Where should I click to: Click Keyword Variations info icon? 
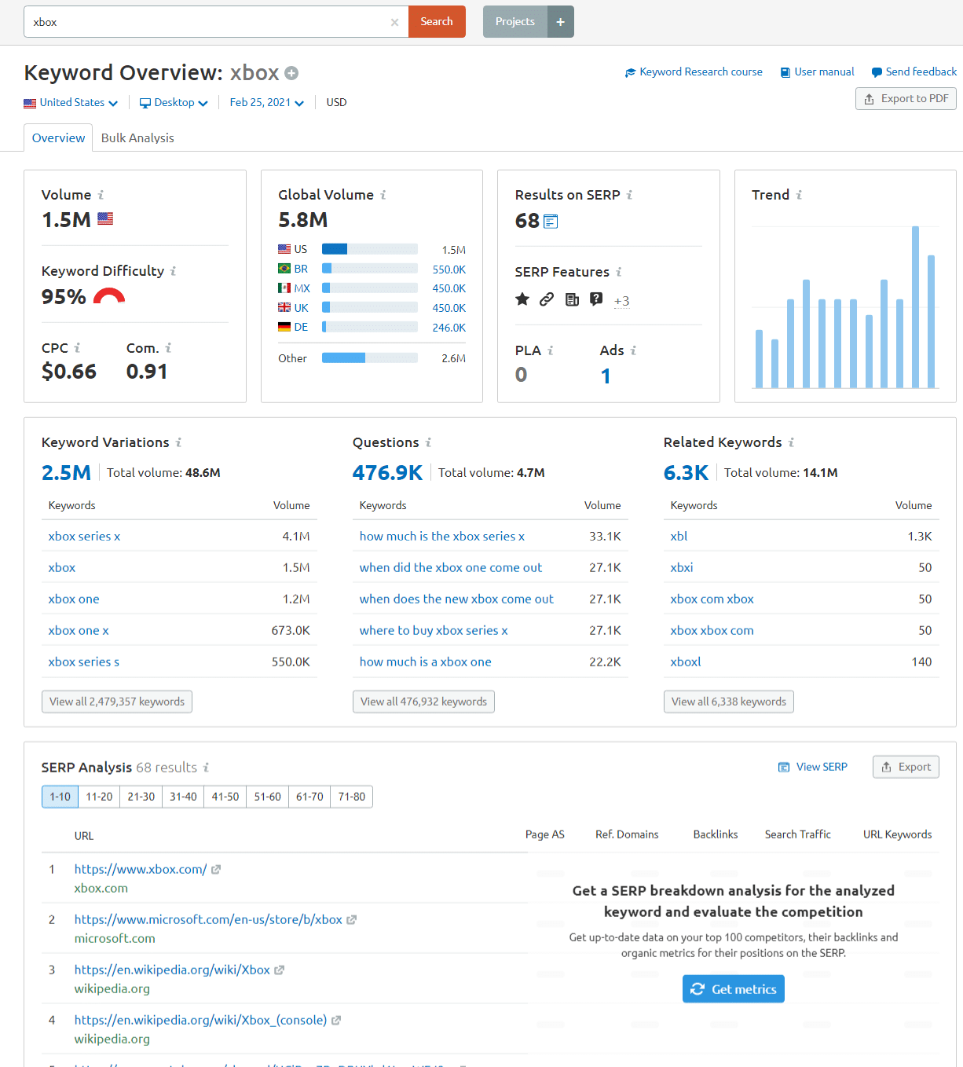point(178,442)
